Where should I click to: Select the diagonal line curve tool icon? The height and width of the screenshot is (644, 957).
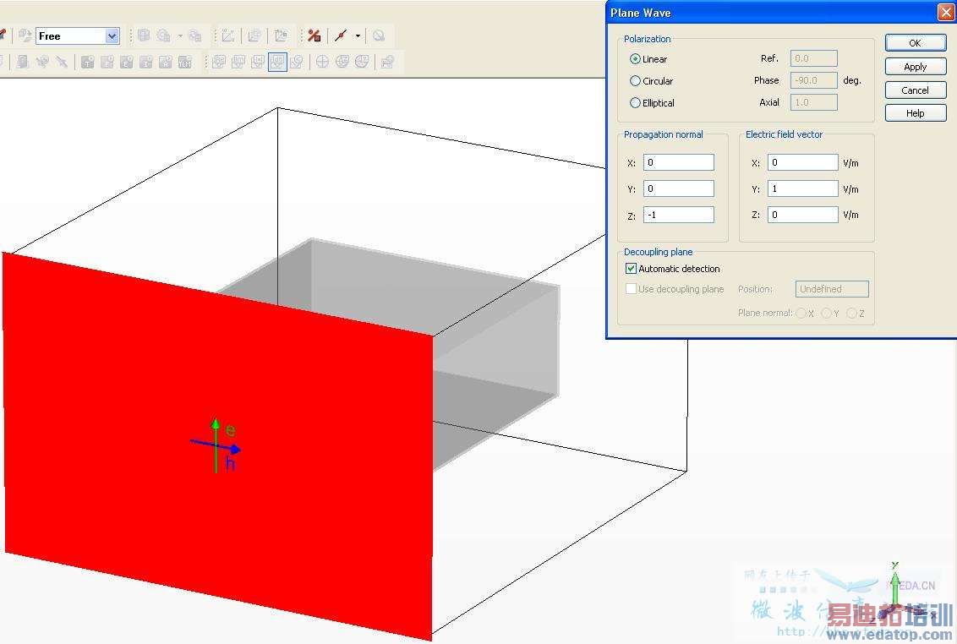click(x=341, y=36)
